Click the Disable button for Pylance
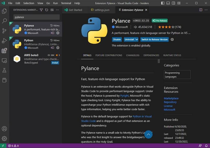 [x=117, y=40]
